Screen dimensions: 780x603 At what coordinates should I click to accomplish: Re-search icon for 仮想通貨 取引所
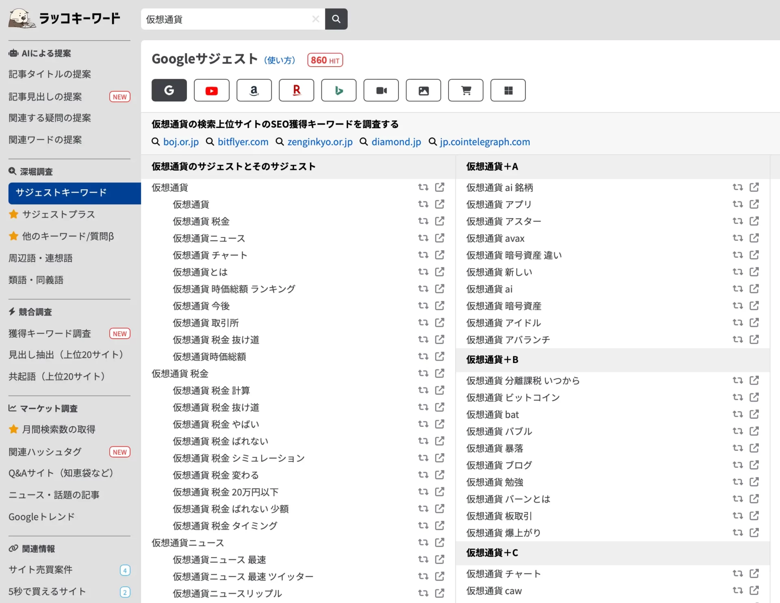point(423,322)
